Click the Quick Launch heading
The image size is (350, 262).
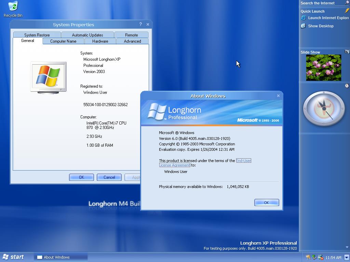click(x=312, y=11)
